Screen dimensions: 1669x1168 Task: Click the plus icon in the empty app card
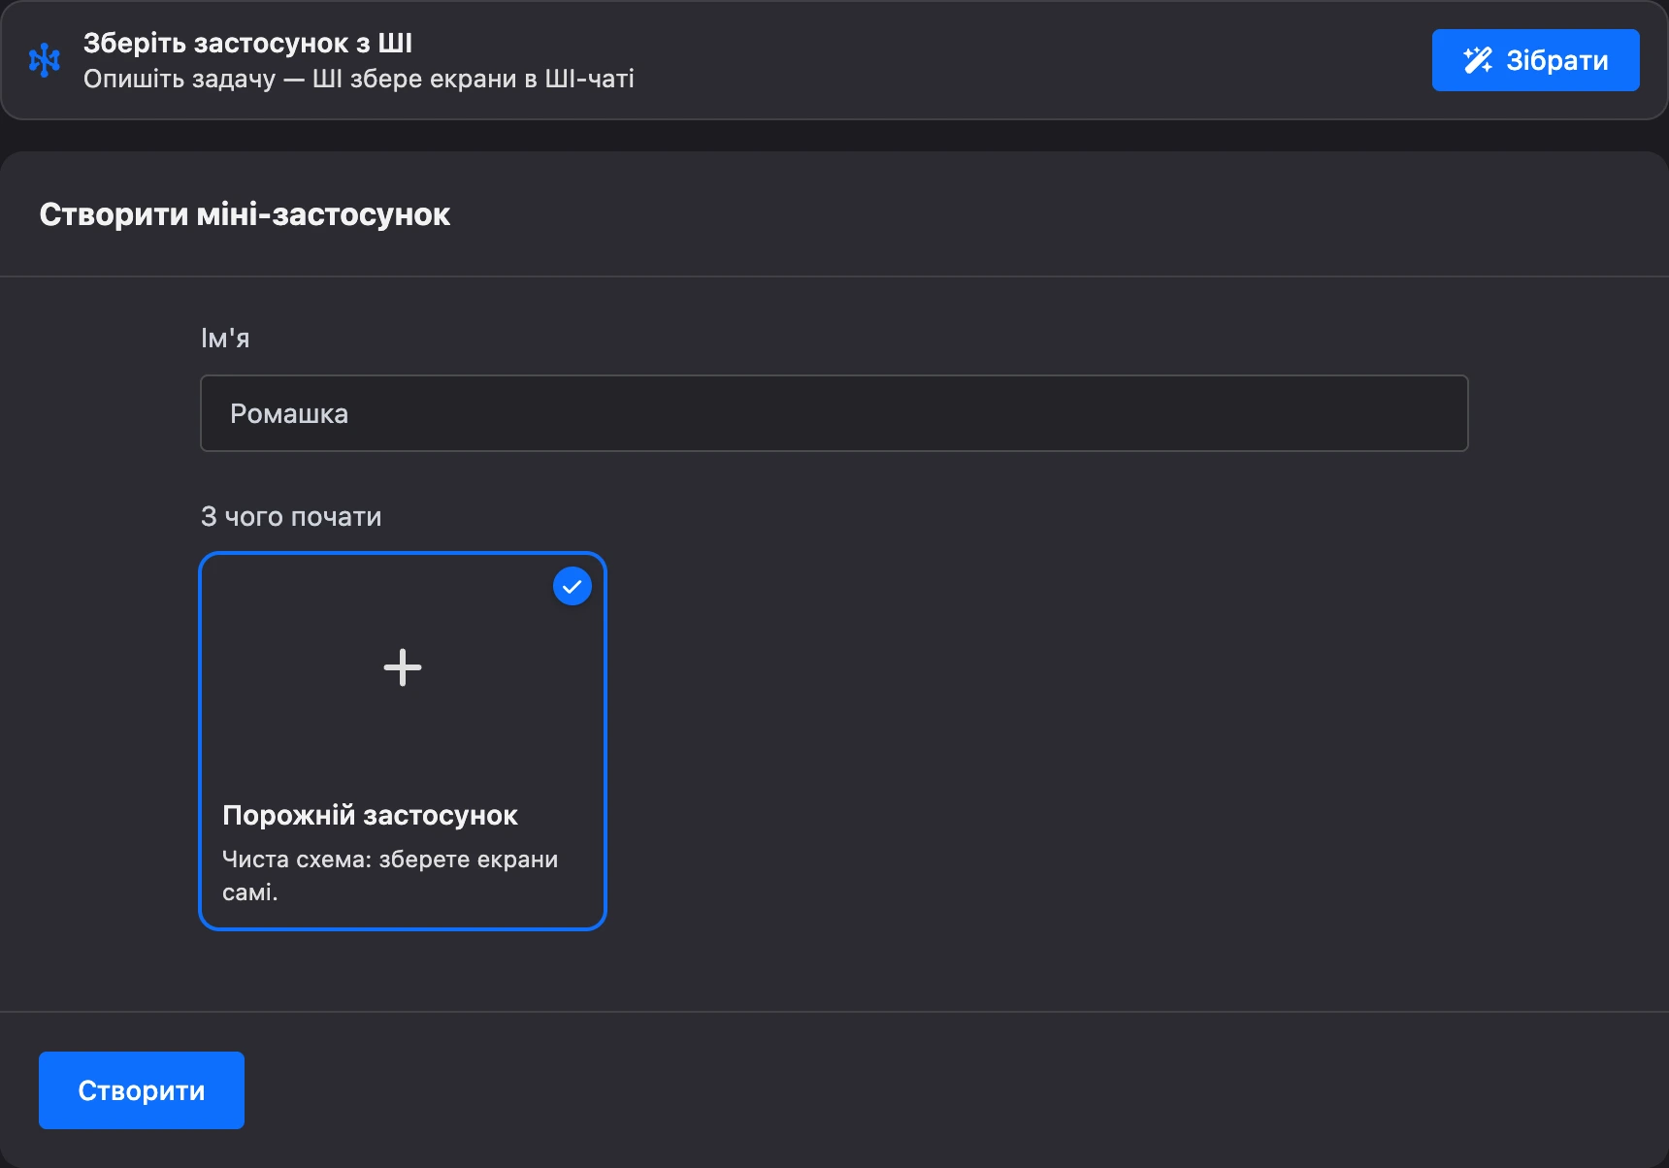403,667
